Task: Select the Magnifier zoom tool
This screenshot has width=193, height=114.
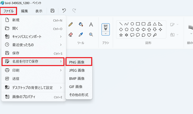Action: (x=91, y=34)
